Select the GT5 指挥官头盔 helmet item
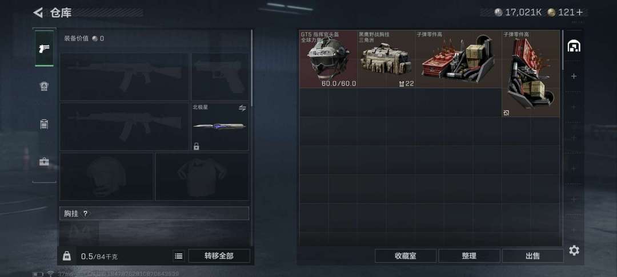Image resolution: width=617 pixels, height=277 pixels. pos(328,59)
